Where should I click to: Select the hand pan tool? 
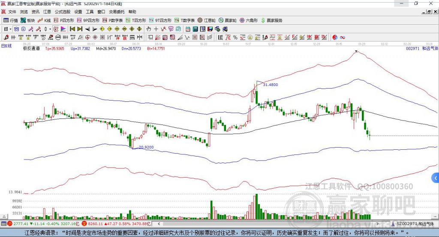click(x=149, y=29)
